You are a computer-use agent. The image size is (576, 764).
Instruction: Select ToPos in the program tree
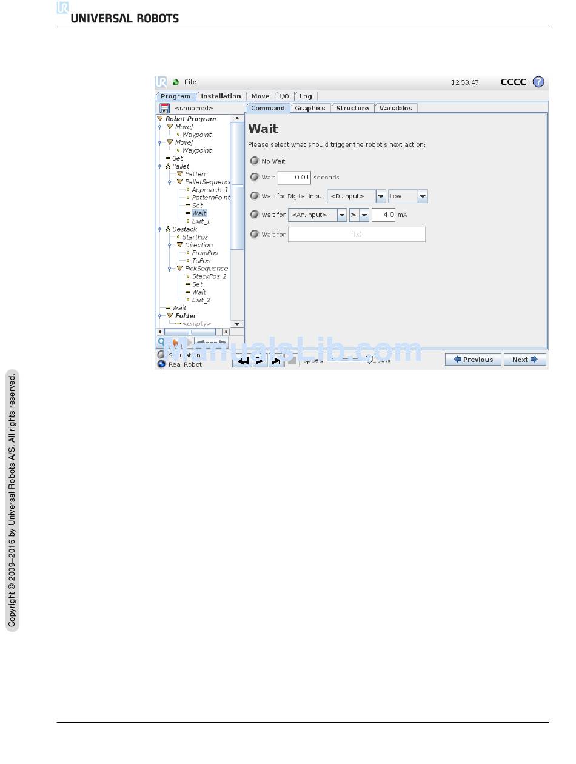click(x=201, y=261)
